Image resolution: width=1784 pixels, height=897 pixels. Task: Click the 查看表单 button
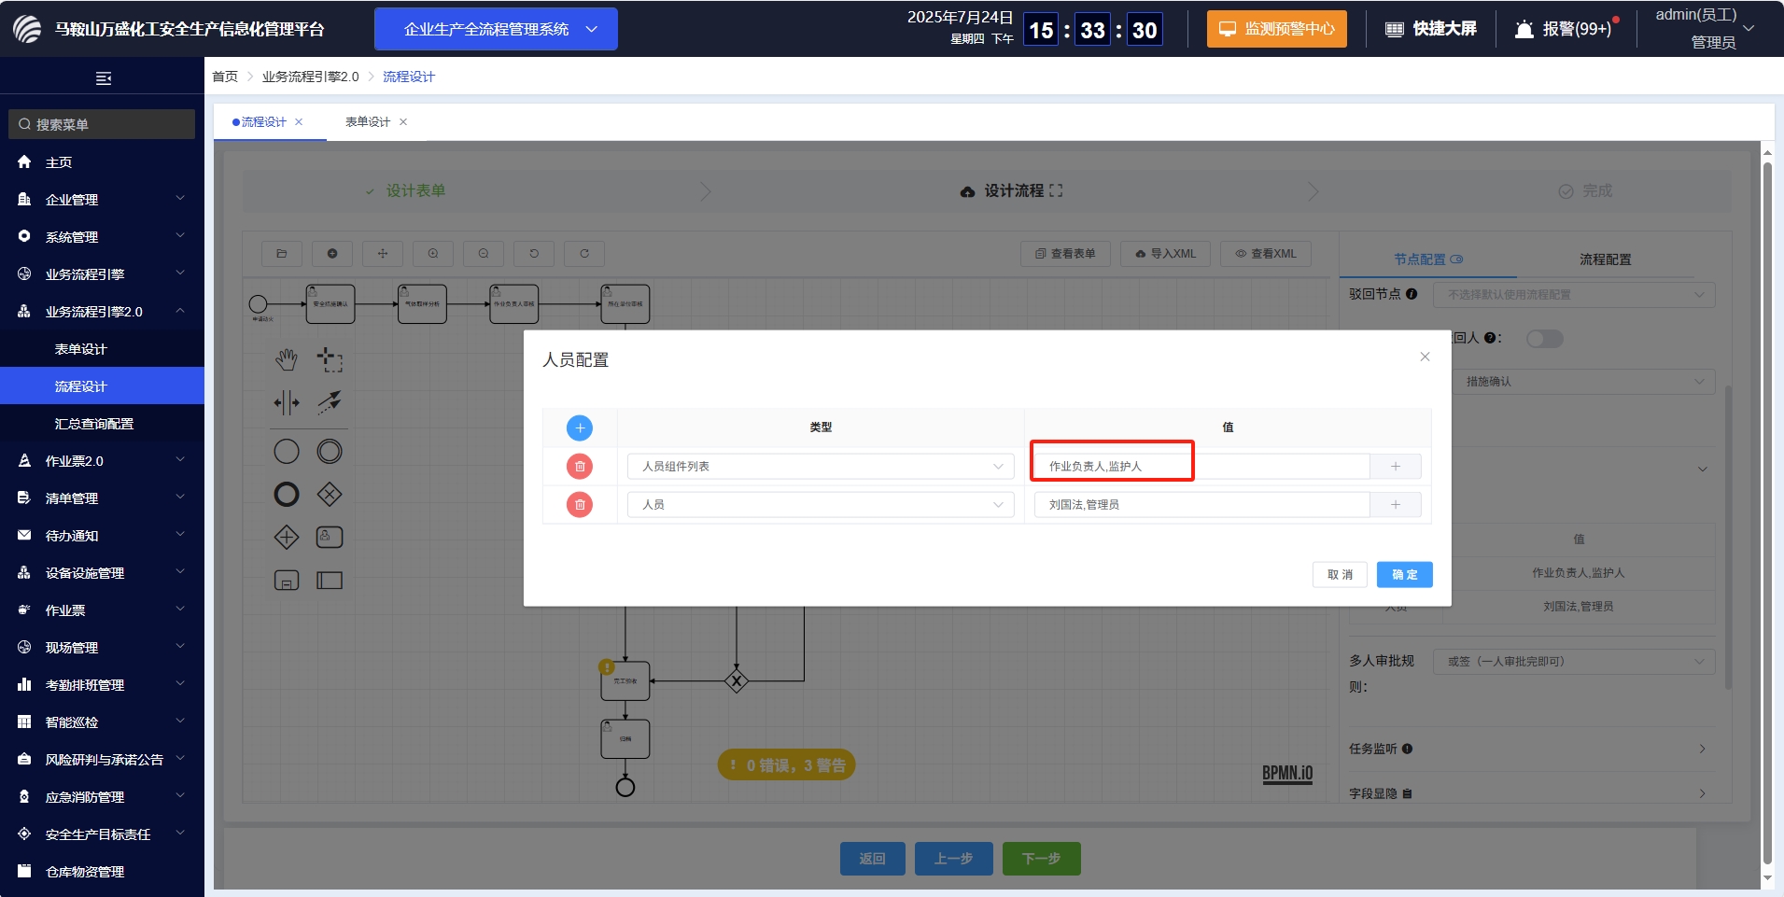[x=1065, y=254]
